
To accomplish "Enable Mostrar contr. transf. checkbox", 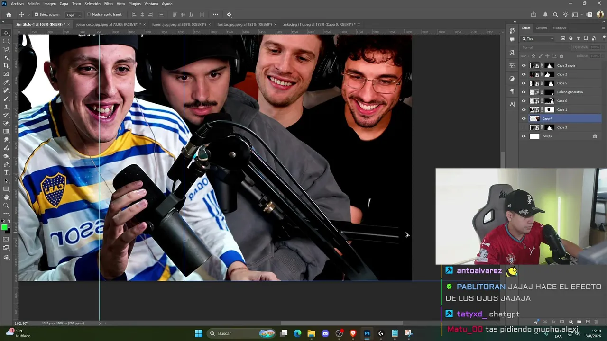I will point(89,15).
